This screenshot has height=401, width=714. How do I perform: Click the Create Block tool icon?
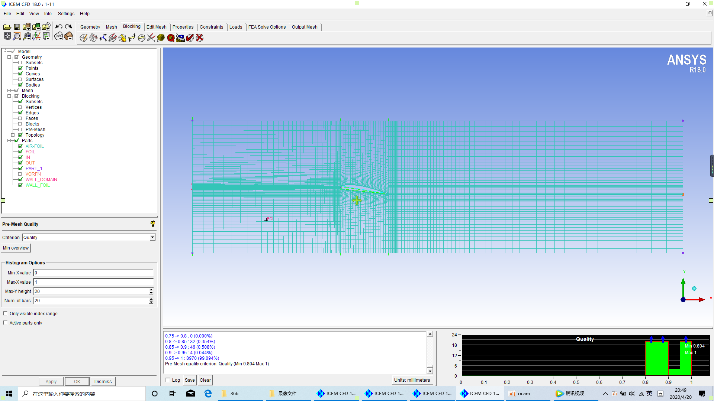click(84, 38)
